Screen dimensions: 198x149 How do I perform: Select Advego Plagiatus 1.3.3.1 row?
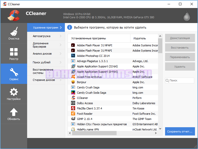[113, 61]
